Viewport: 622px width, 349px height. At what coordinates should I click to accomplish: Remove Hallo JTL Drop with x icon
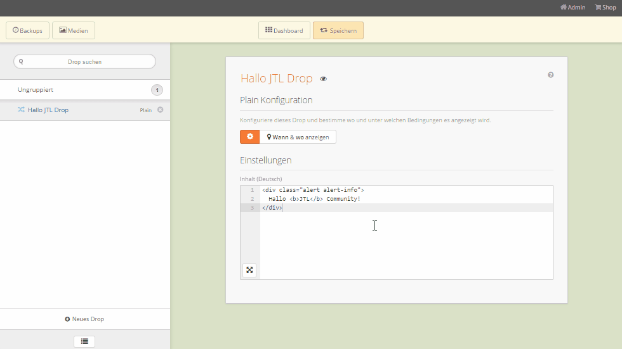point(160,110)
